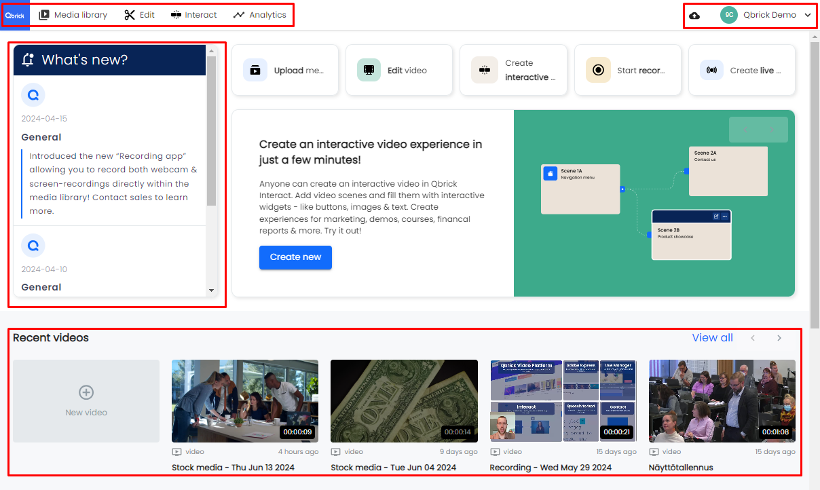
Task: Click the cloud upload icon
Action: [x=694, y=15]
